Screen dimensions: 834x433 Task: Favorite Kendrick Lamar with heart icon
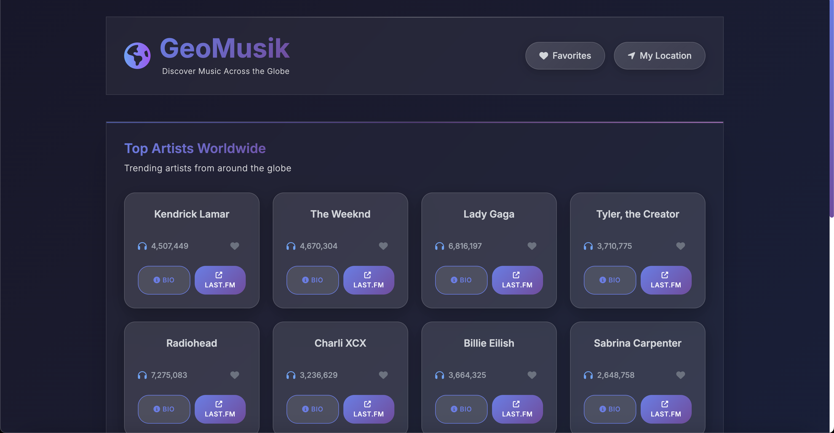click(x=234, y=246)
